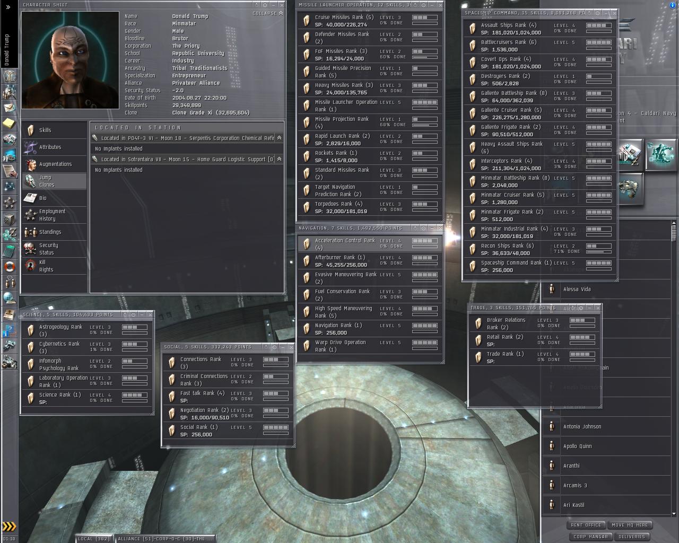Select guest "Ari Kastil" in the list

(x=608, y=505)
